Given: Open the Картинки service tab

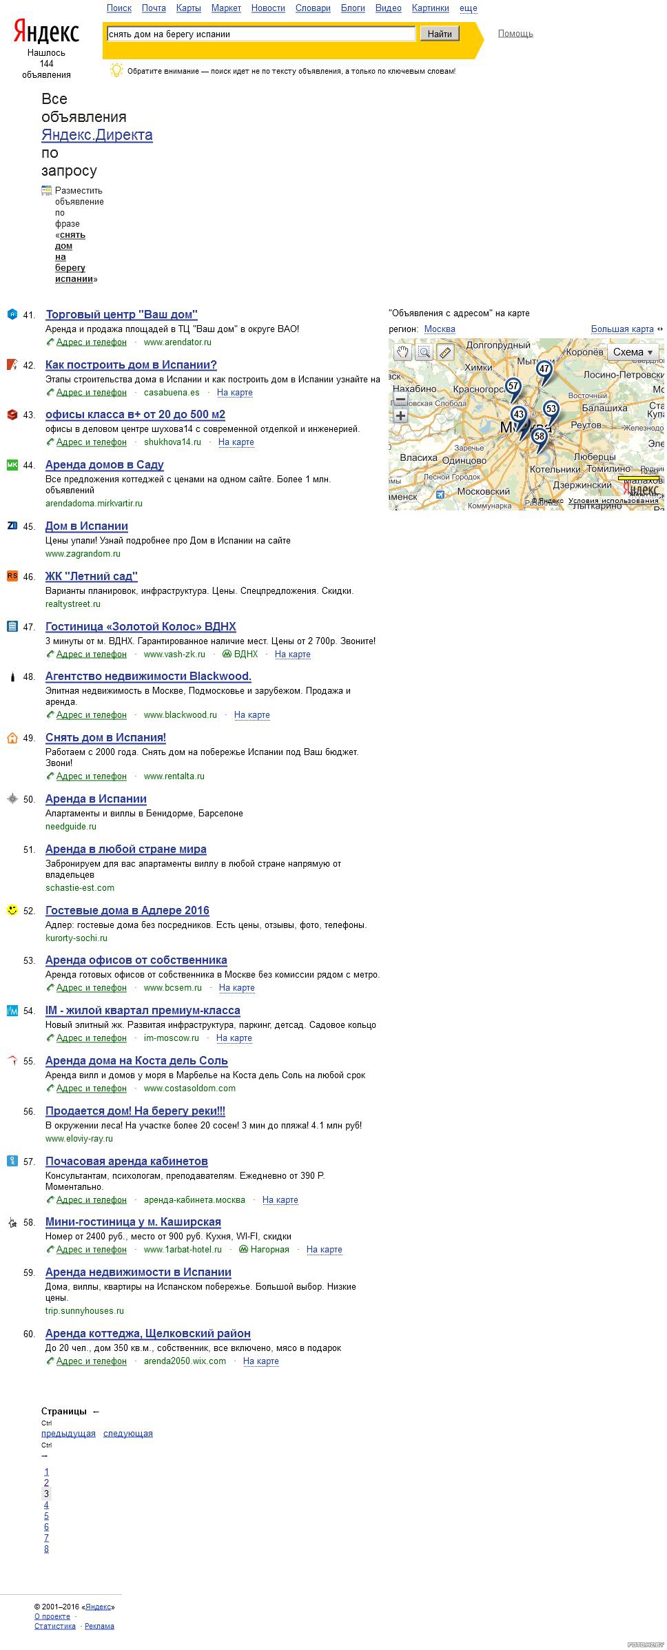Looking at the screenshot, I should 431,8.
